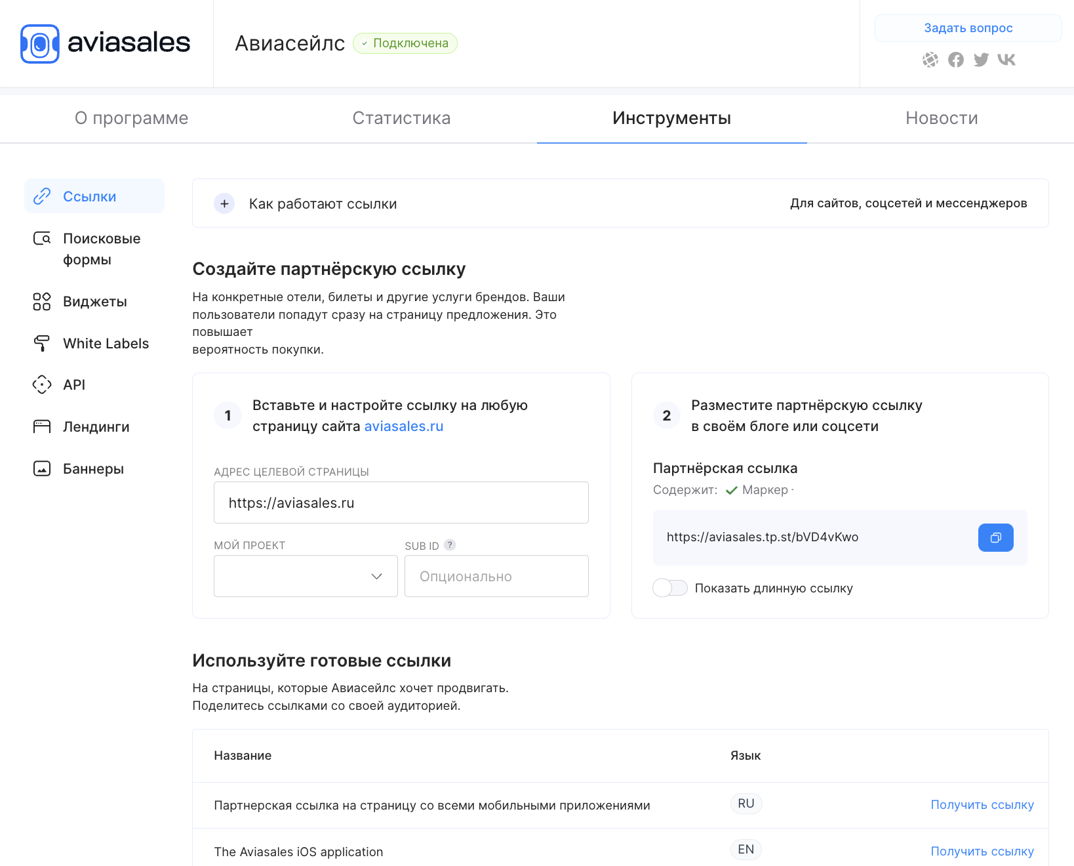The height and width of the screenshot is (866, 1074).
Task: Copy the partner link with copy icon
Action: (x=995, y=537)
